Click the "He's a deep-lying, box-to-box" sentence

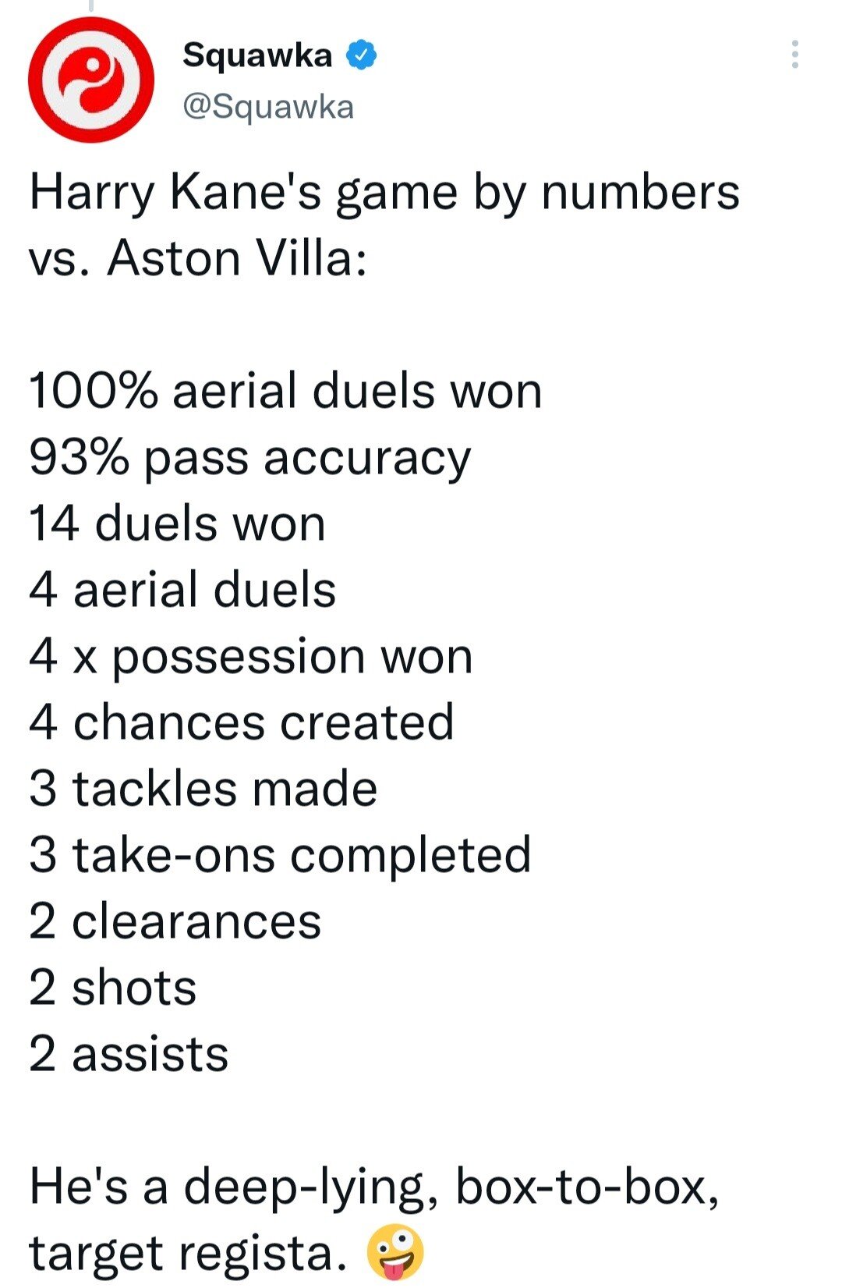point(374,1187)
